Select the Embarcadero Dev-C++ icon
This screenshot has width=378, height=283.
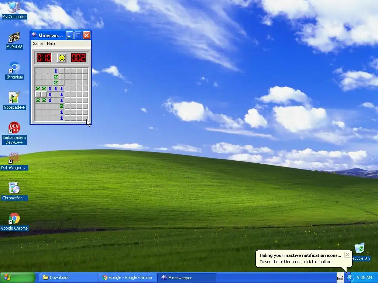14,133
